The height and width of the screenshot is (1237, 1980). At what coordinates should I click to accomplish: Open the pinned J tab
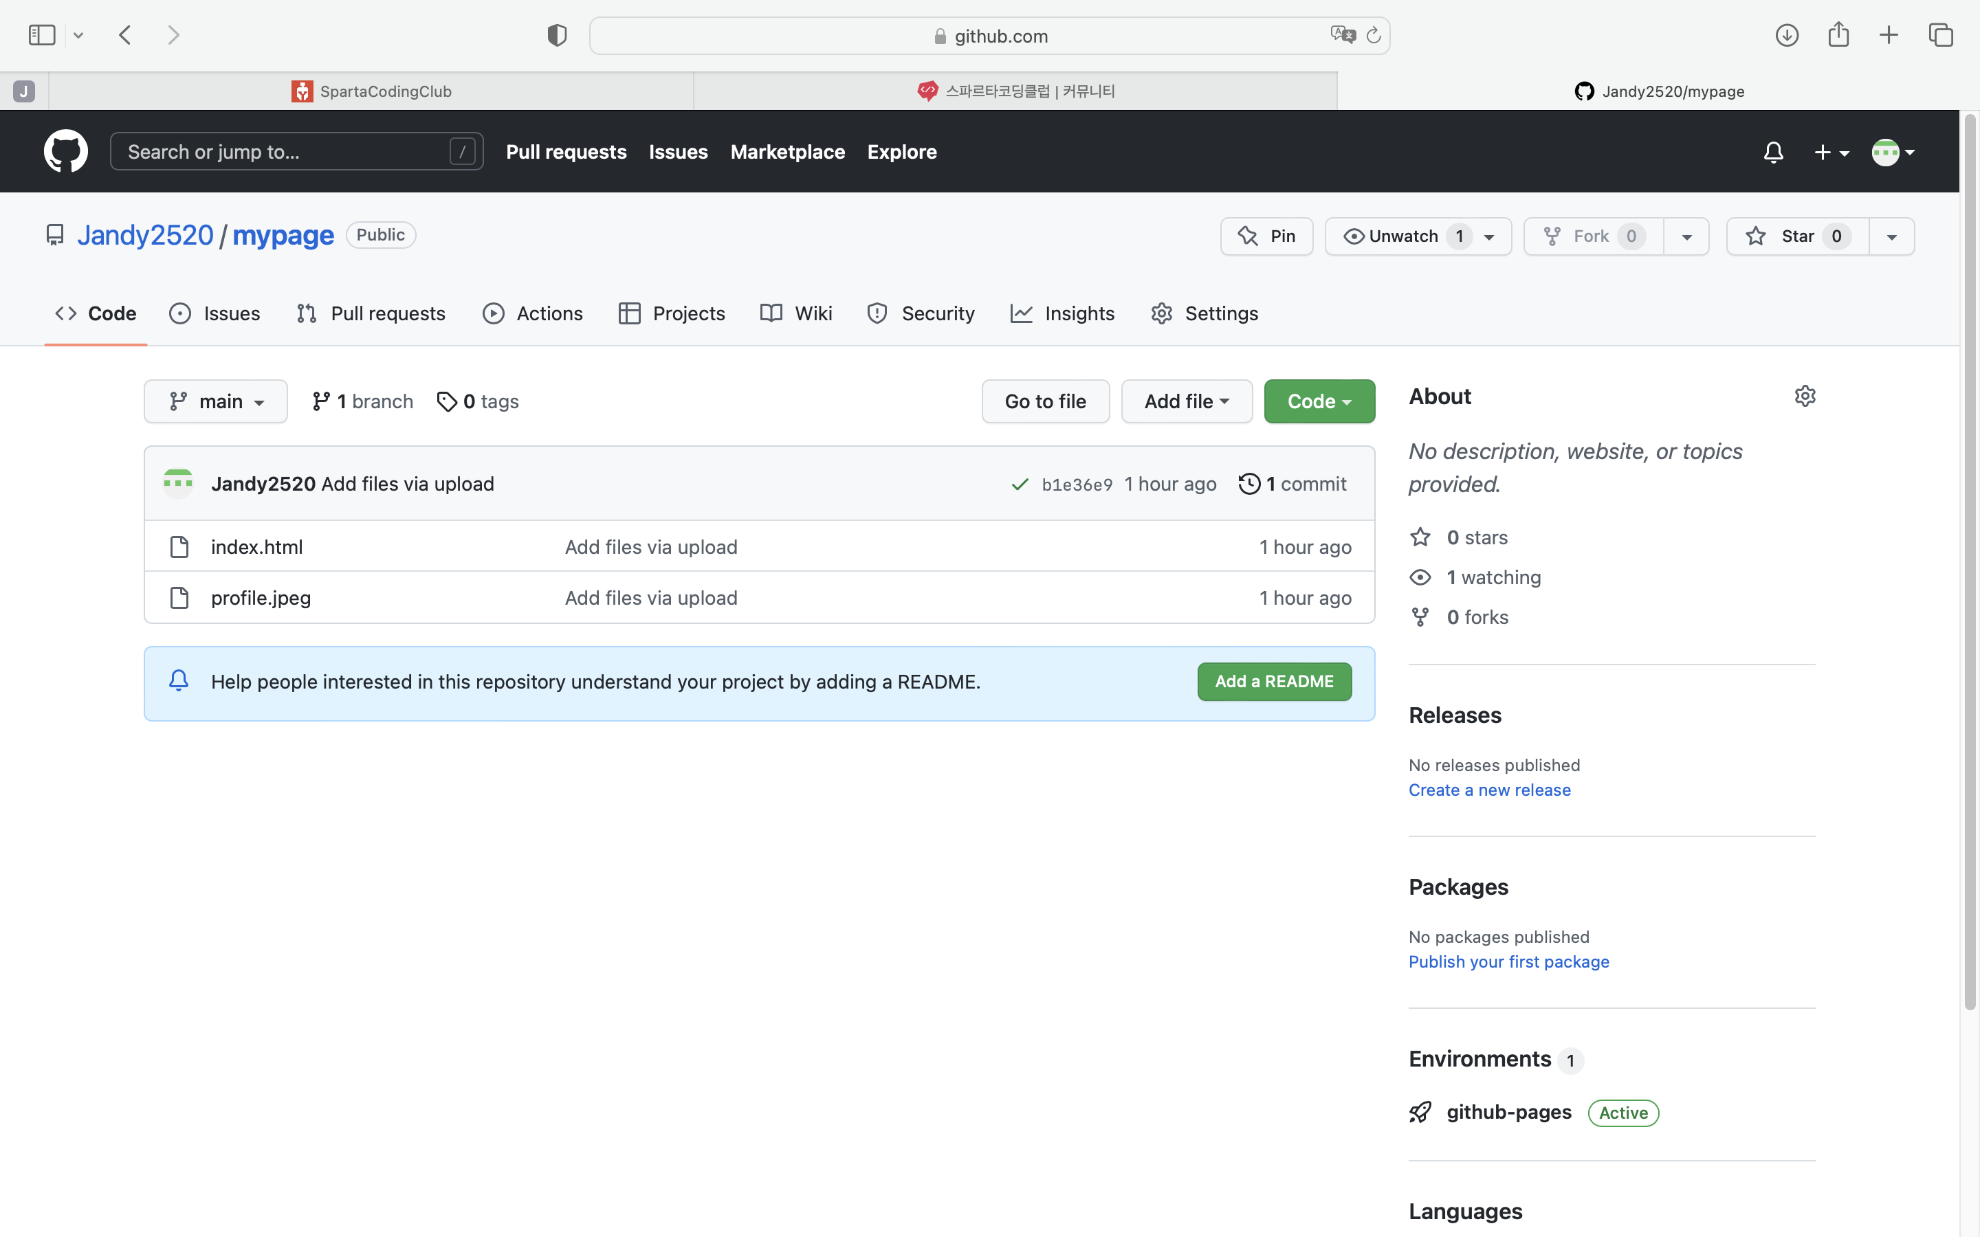coord(24,91)
